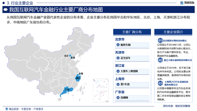Screen dimensions: 197x111
Task: Select the 主要企业简介 header
Action: point(173,32)
